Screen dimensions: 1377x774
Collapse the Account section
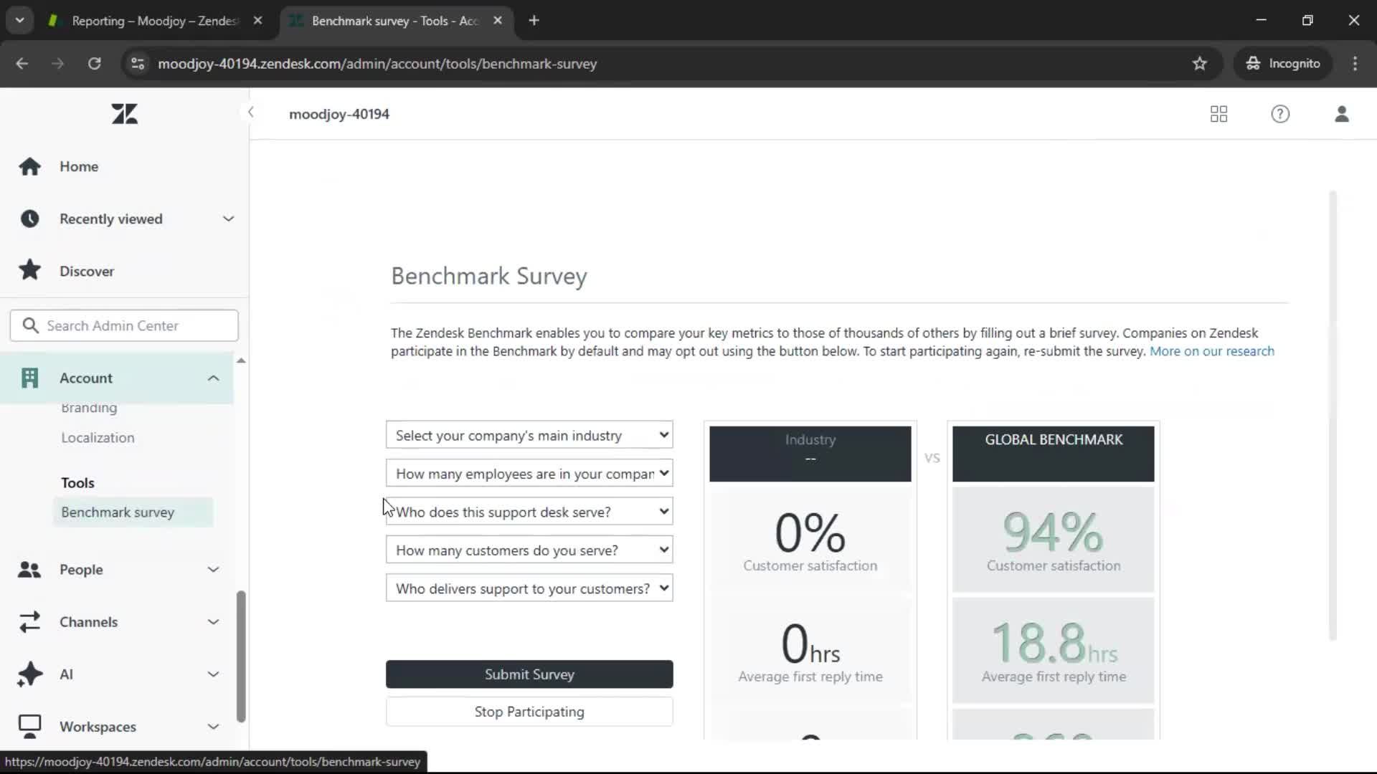[213, 378]
